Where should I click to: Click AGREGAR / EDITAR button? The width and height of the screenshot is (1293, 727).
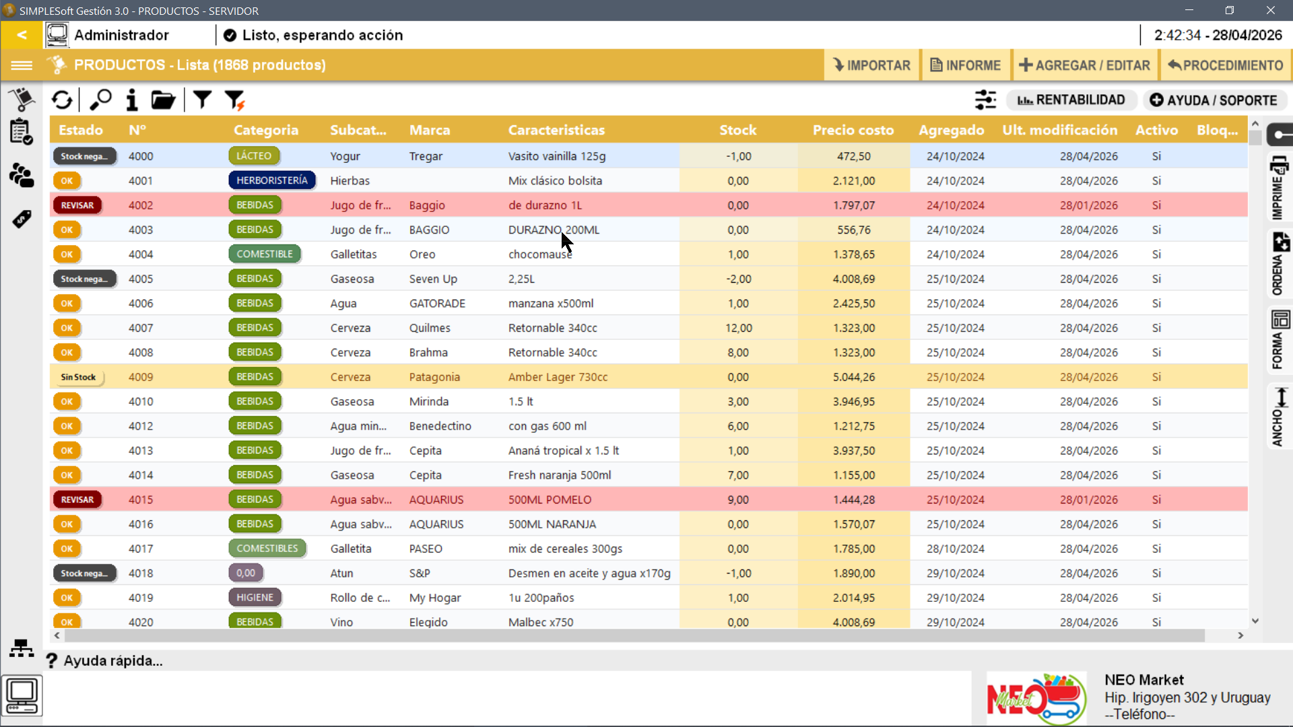click(1085, 65)
